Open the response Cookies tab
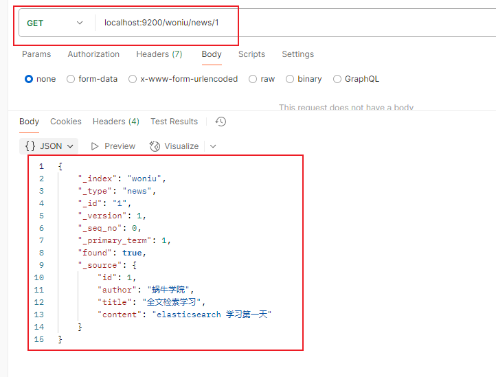The image size is (496, 377). [66, 122]
